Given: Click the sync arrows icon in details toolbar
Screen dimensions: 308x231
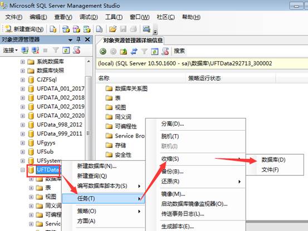Looking at the screenshot, I should click(134, 51).
